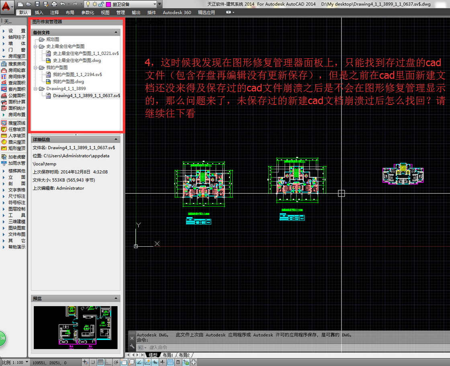Toggle grid display in status bar
The width and height of the screenshot is (450, 366).
(100, 362)
